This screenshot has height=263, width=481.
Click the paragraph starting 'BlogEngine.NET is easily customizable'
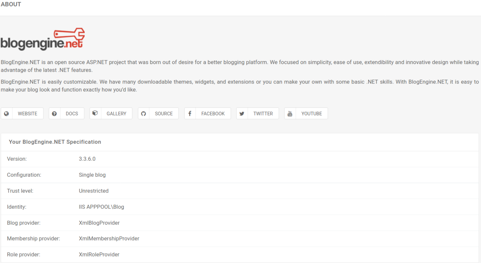[240, 86]
